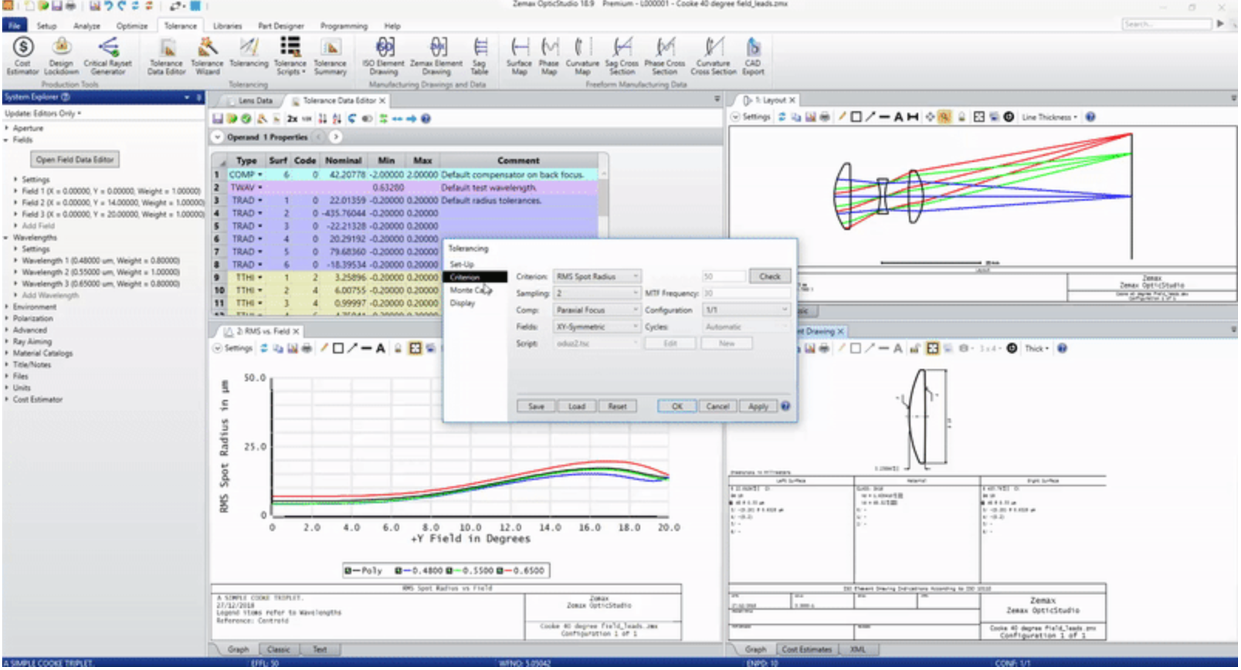Open the File menu
This screenshot has height=670, width=1241.
point(15,25)
